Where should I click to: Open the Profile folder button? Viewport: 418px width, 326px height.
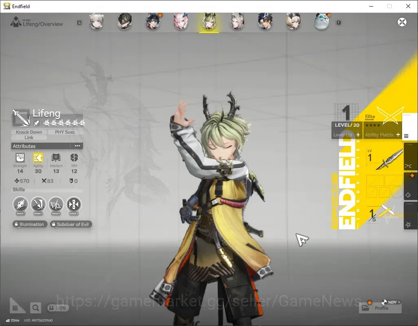[x=381, y=308]
